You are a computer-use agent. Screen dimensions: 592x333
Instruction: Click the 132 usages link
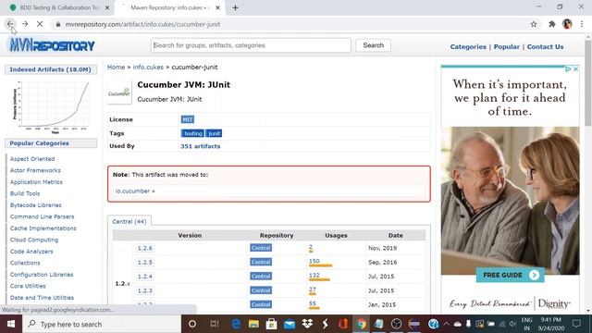pos(314,276)
